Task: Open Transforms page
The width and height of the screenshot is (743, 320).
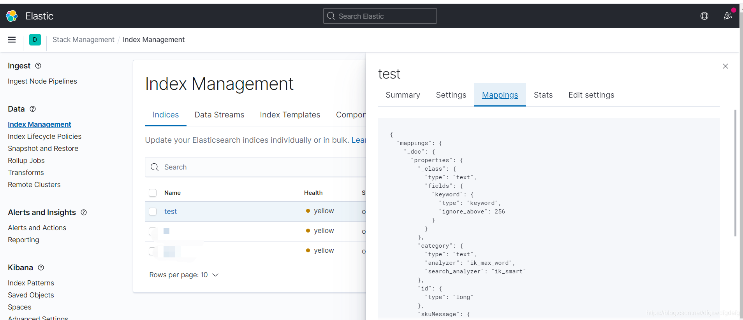Action: [x=26, y=173]
